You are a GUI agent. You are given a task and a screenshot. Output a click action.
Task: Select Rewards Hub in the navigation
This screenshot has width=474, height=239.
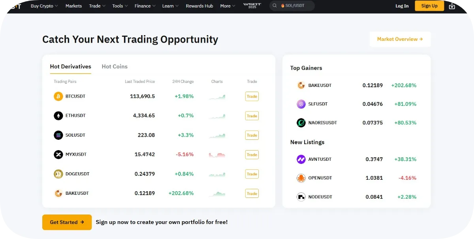(x=199, y=6)
